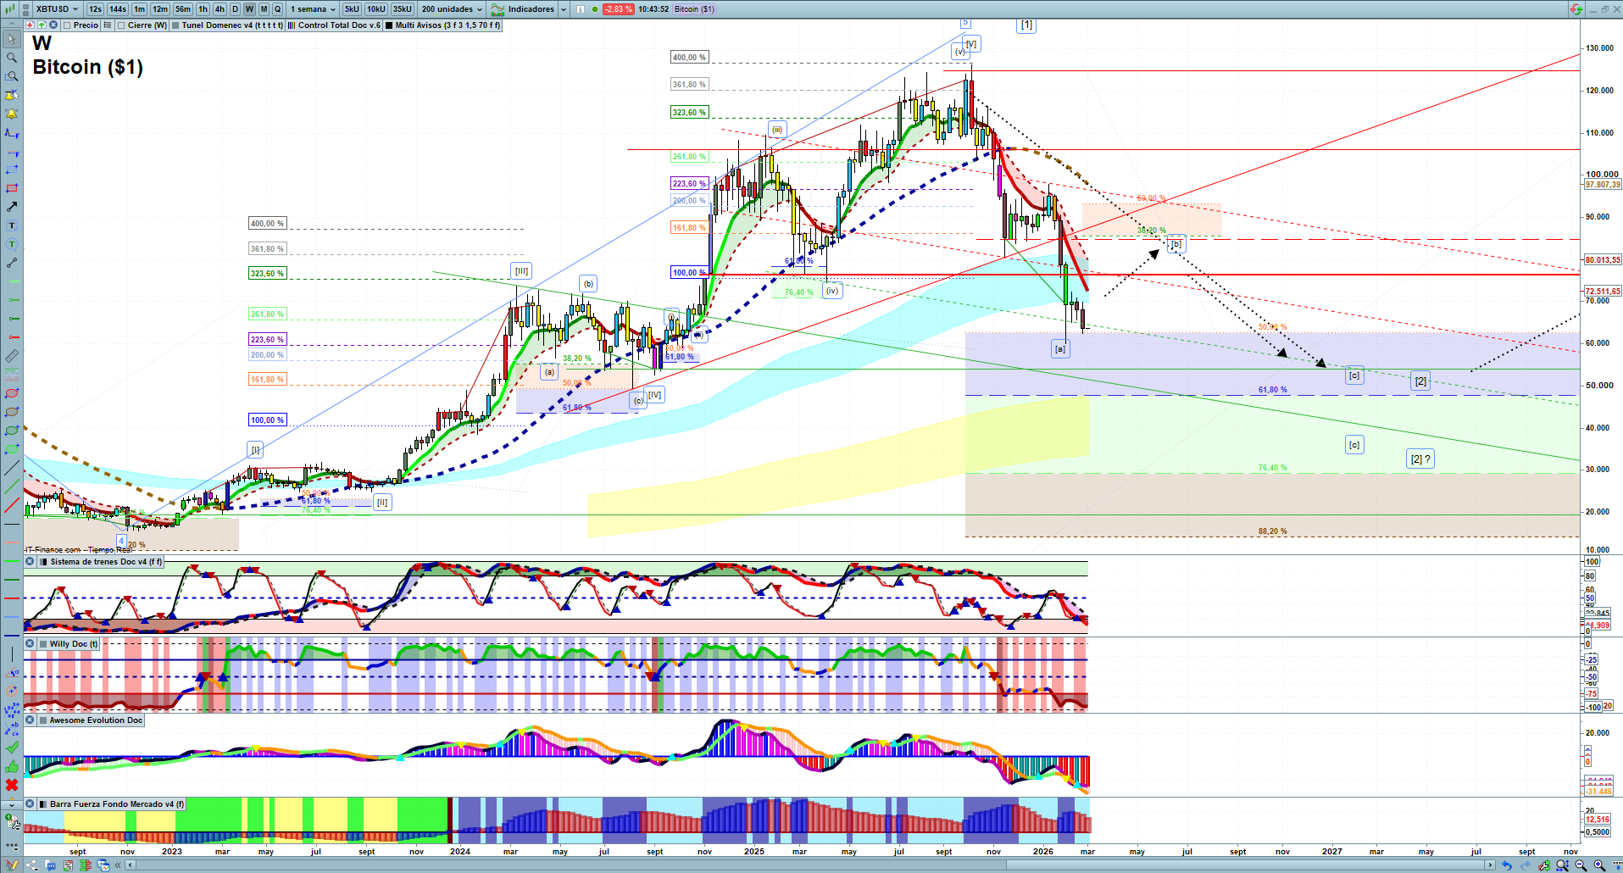This screenshot has width=1623, height=873.
Task: Select the M monthly timeframe button
Action: click(264, 9)
